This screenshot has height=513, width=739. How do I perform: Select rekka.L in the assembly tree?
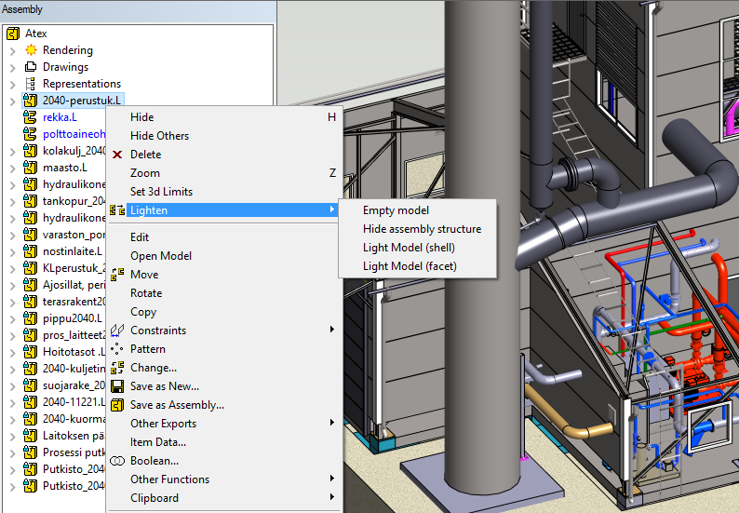pyautogui.click(x=60, y=117)
